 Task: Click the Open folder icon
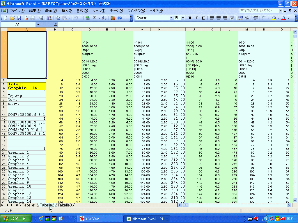[x=12, y=18]
